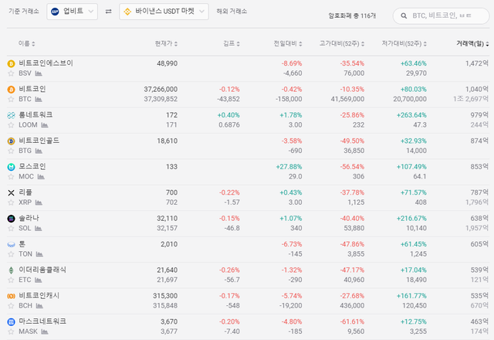Open the ETC chart icon

tap(39, 280)
